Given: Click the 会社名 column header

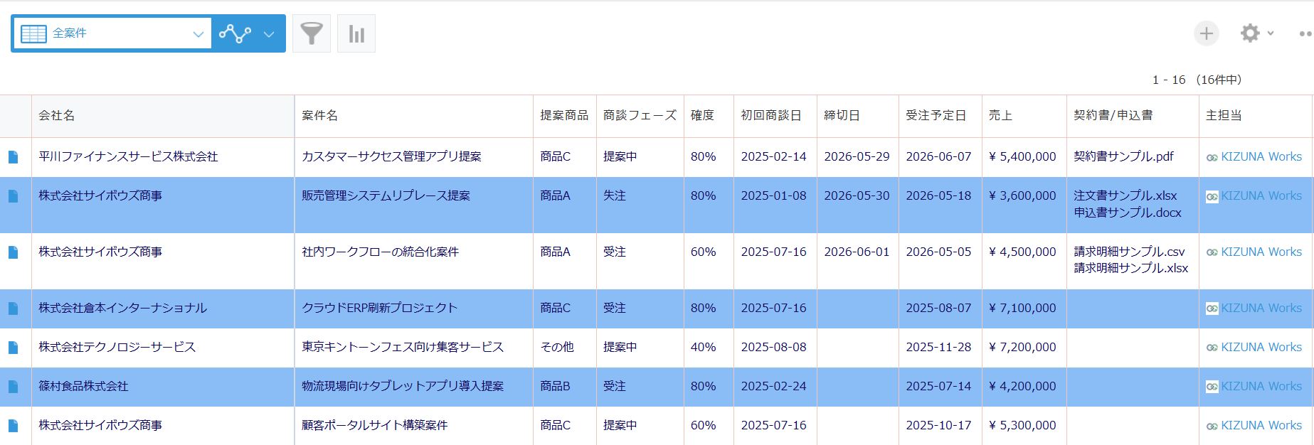Looking at the screenshot, I should [163, 116].
